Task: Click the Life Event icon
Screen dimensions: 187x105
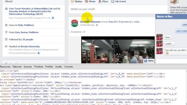Action: click(x=112, y=1)
